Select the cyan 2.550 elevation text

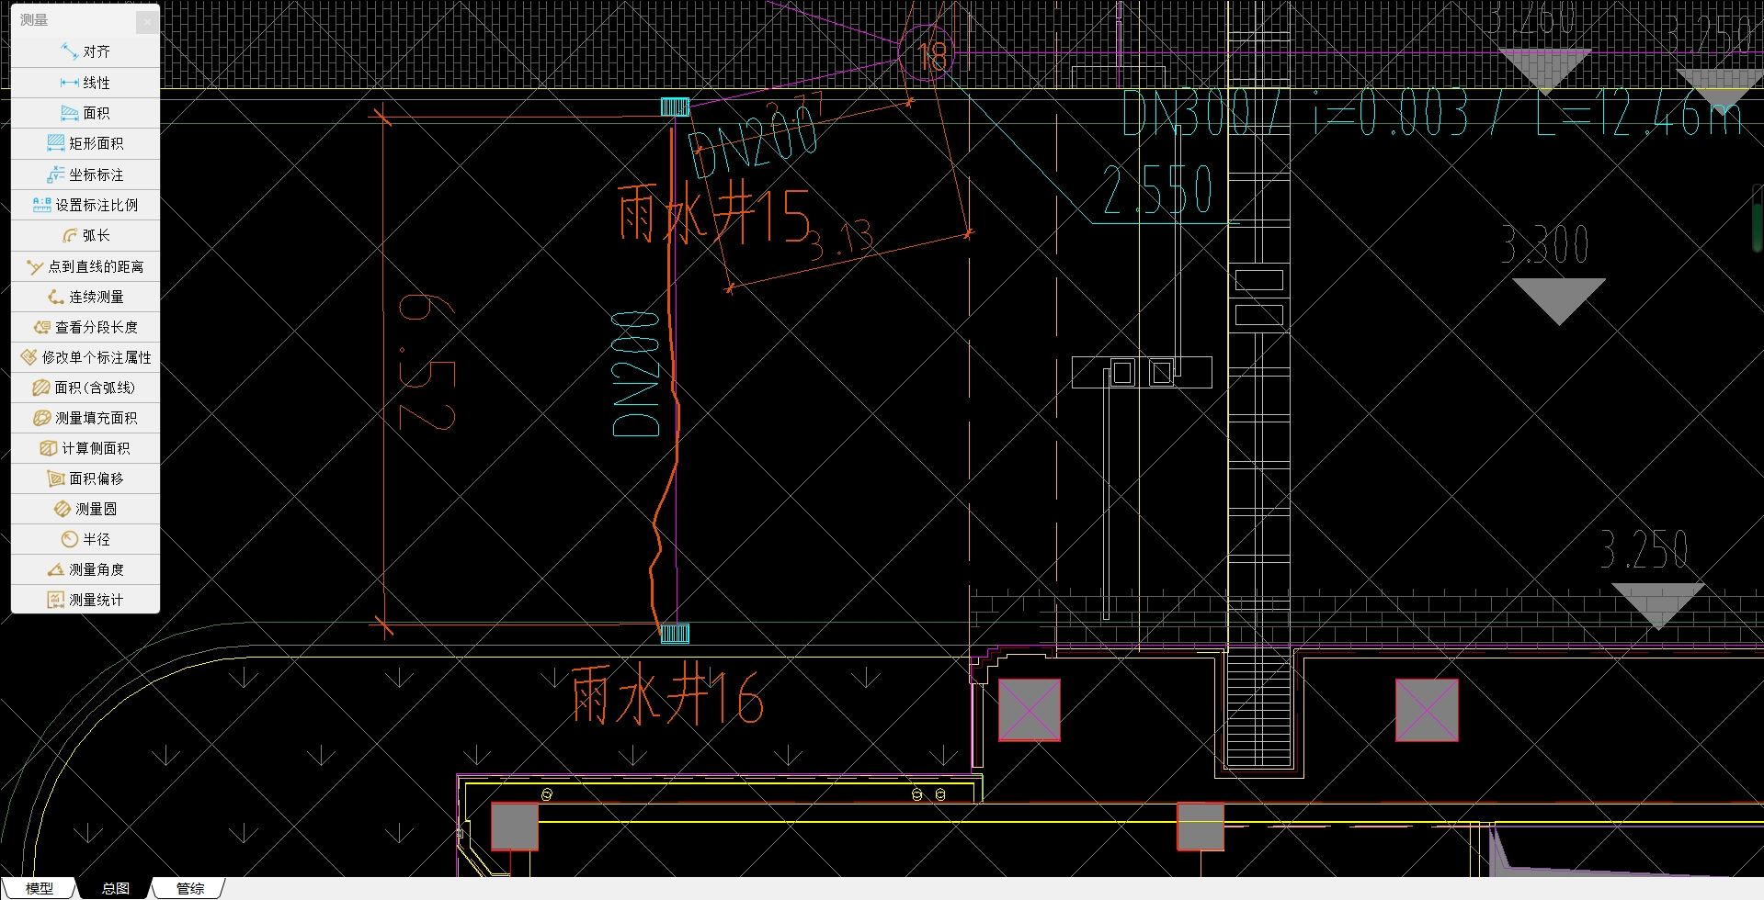[1157, 190]
